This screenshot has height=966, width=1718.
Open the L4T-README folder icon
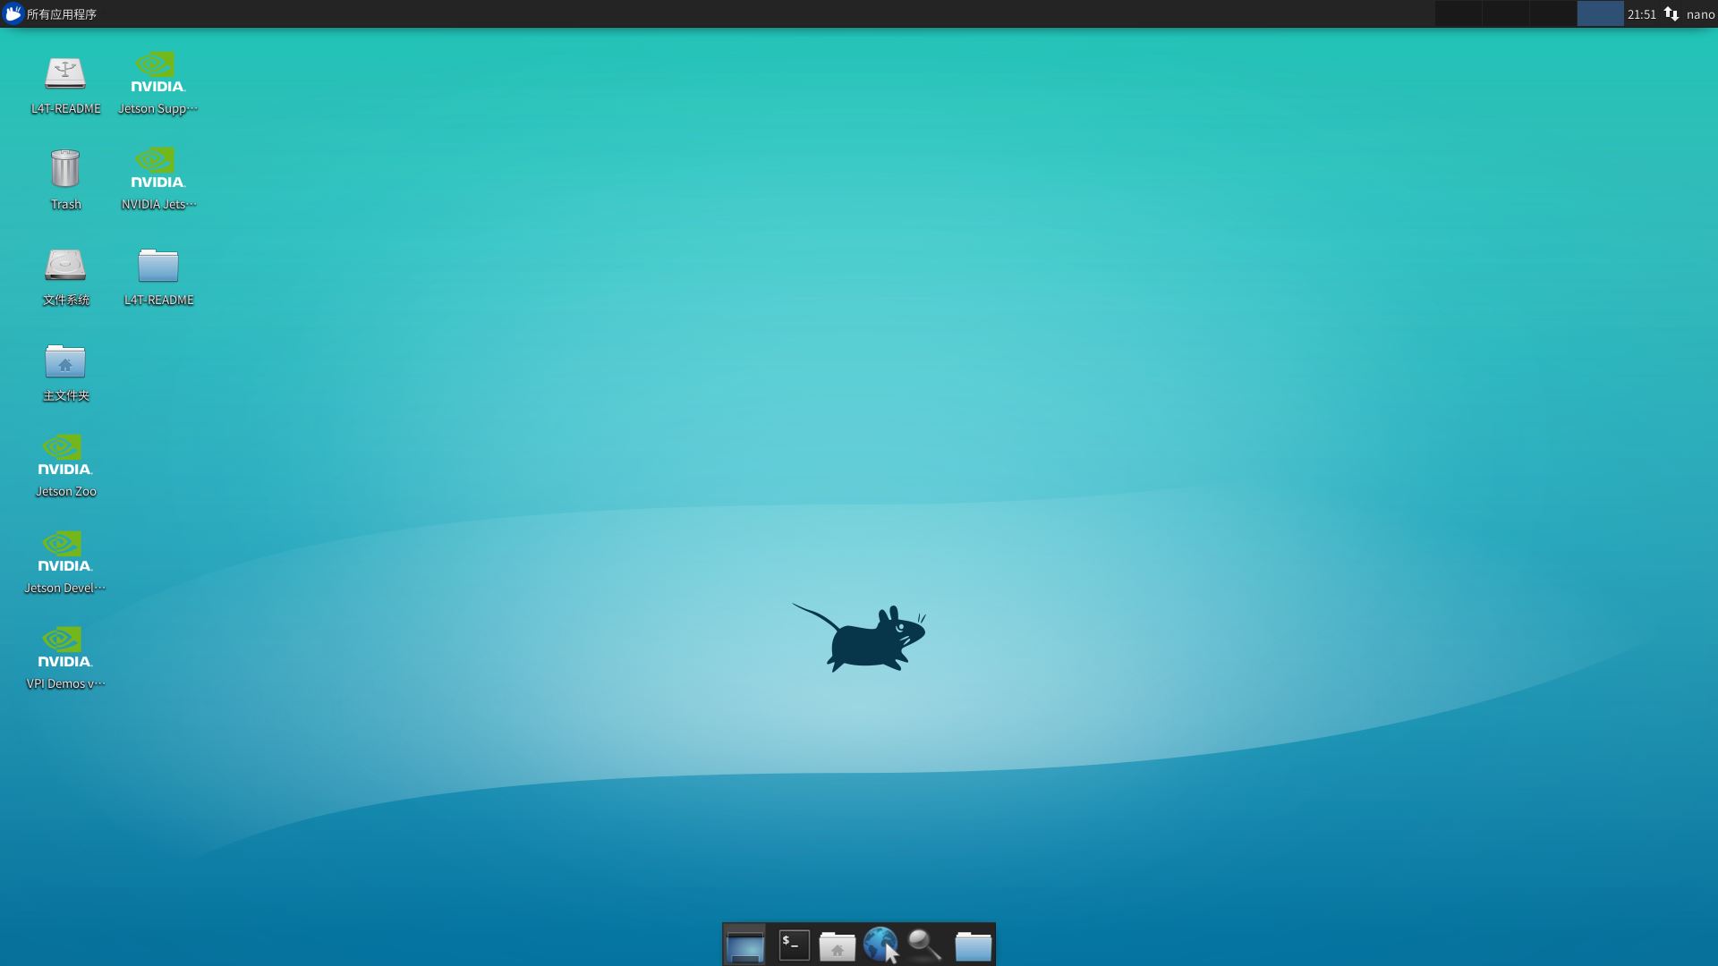coord(158,266)
